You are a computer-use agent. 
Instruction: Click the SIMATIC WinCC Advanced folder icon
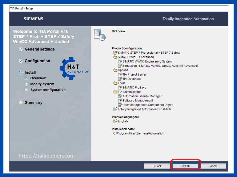pyautogui.click(x=116, y=57)
